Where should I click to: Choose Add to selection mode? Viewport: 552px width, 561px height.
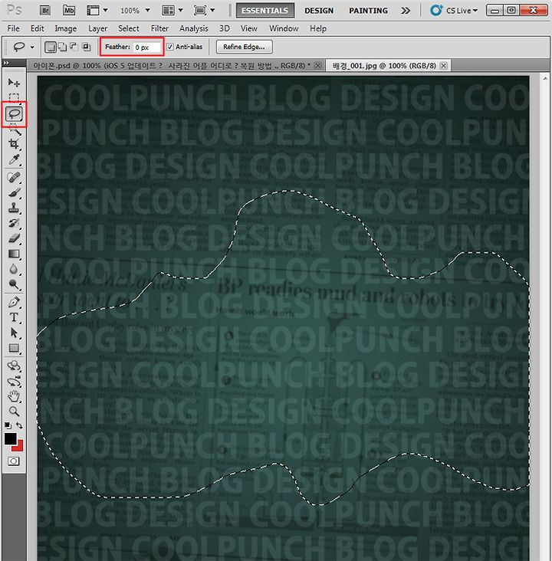coord(62,47)
